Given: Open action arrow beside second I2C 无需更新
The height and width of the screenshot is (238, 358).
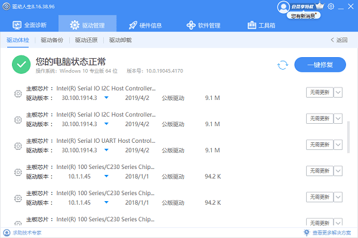Looking at the screenshot, I should point(338,118).
